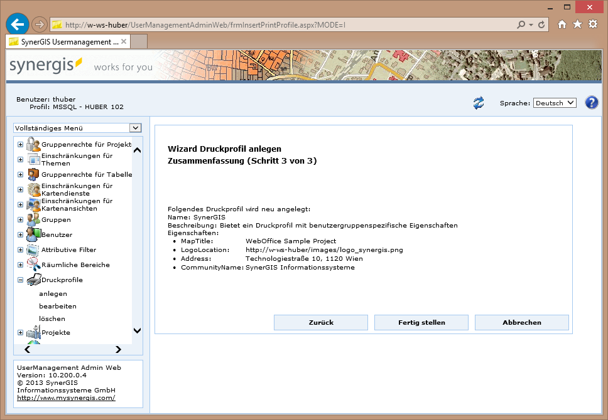Viewport: 608px width, 420px height.
Task: Open the www.mysynergis.com link
Action: pyautogui.click(x=66, y=398)
